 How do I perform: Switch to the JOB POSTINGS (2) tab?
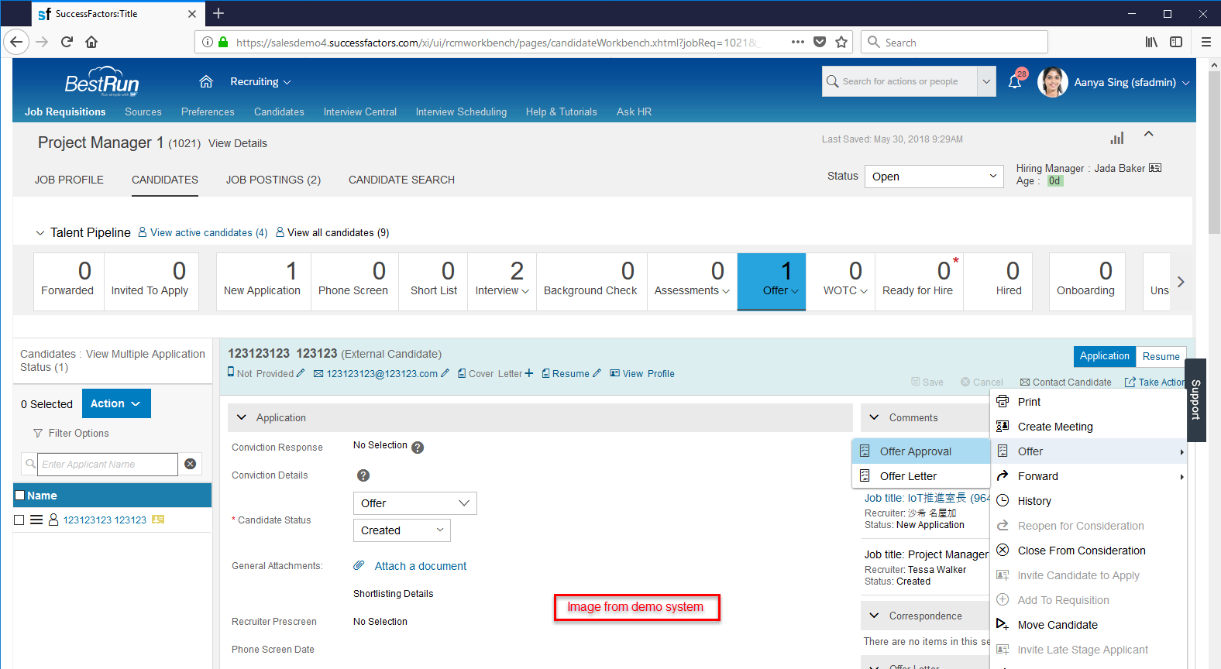pyautogui.click(x=273, y=180)
